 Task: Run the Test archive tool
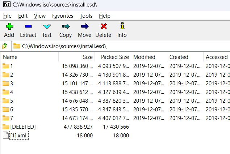click(47, 26)
